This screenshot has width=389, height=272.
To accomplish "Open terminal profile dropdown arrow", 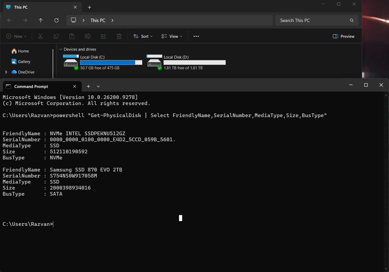I will coord(98,86).
